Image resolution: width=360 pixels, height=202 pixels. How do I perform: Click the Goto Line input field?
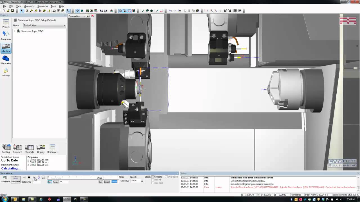(36, 182)
